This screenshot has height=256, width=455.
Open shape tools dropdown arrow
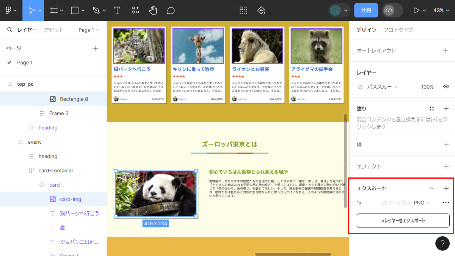pos(83,11)
